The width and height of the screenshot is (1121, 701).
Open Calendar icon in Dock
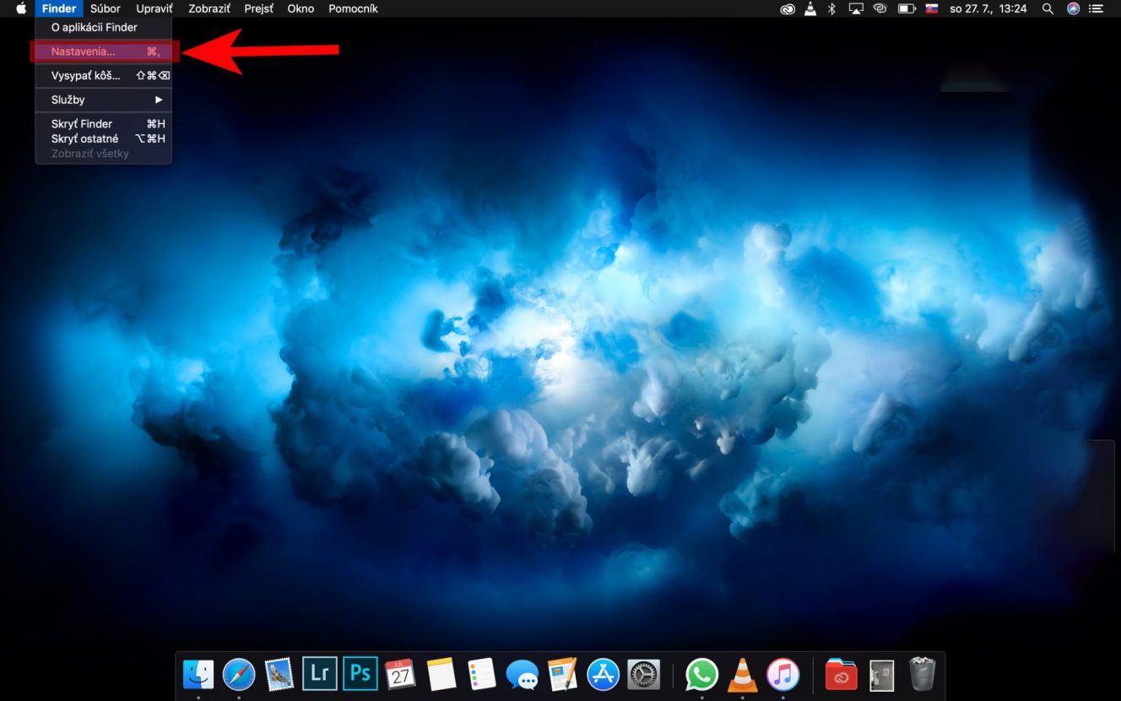400,674
